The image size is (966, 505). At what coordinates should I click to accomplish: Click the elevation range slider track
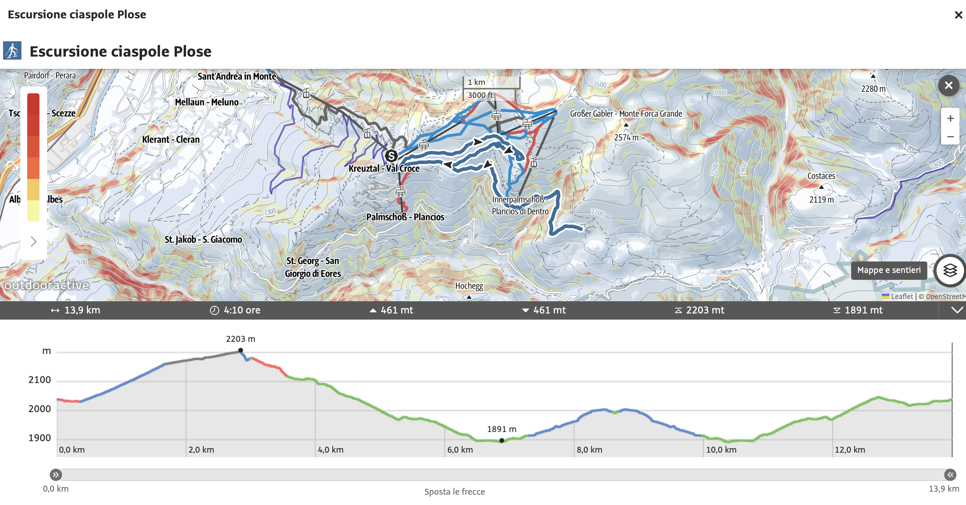503,475
